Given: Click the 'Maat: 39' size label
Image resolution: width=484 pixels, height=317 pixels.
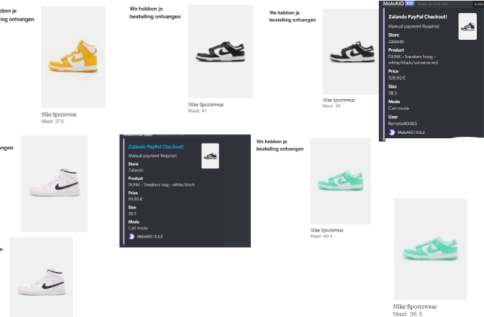Looking at the screenshot, I should pos(332,106).
